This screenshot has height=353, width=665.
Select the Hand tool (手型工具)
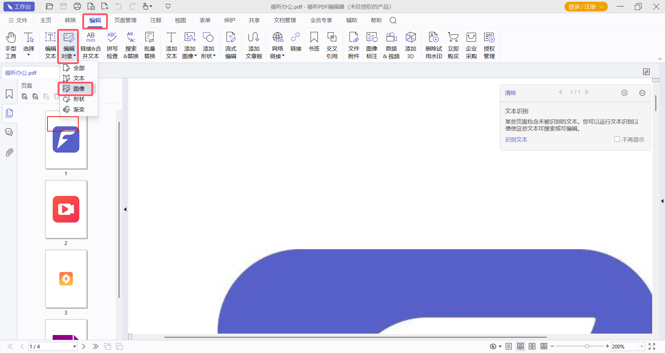[x=11, y=45]
